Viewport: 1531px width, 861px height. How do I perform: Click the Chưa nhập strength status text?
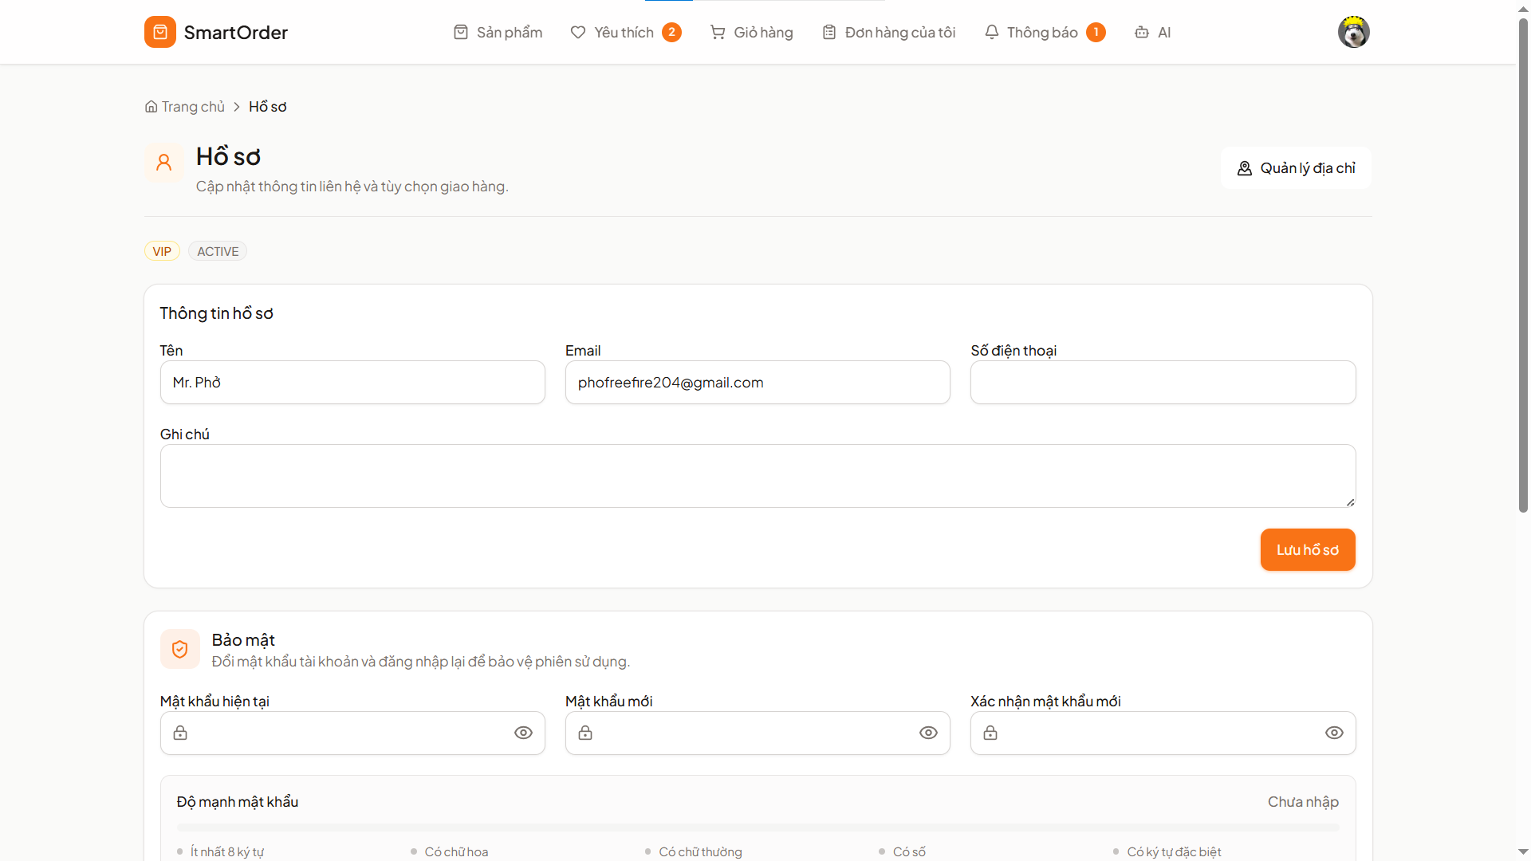pos(1303,802)
